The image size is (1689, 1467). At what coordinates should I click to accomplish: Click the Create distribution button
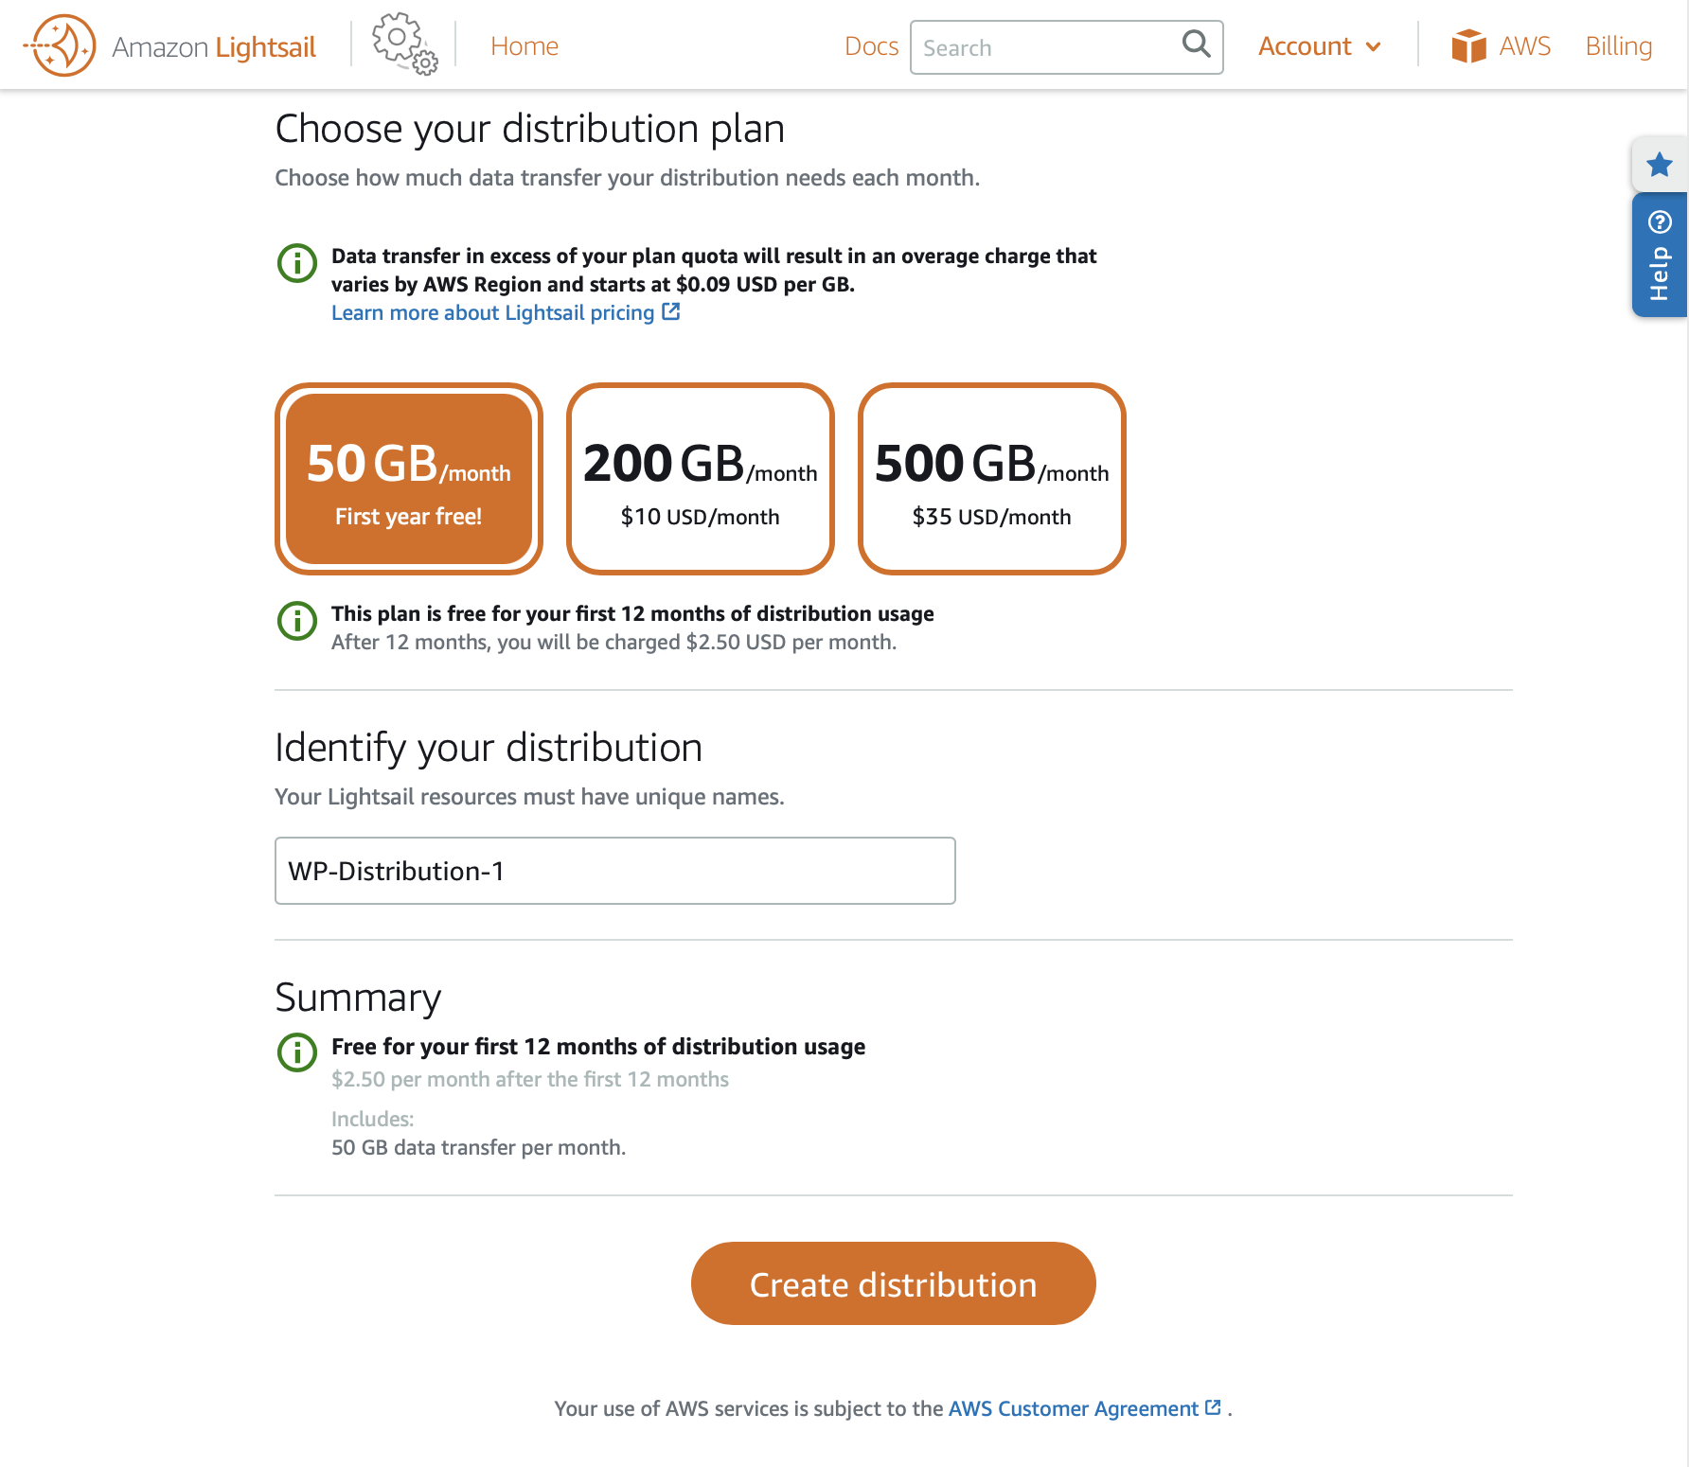pos(893,1283)
